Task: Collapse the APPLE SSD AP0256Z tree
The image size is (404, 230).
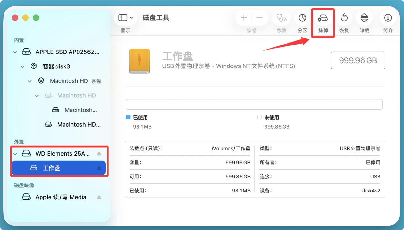Action: [x=15, y=52]
